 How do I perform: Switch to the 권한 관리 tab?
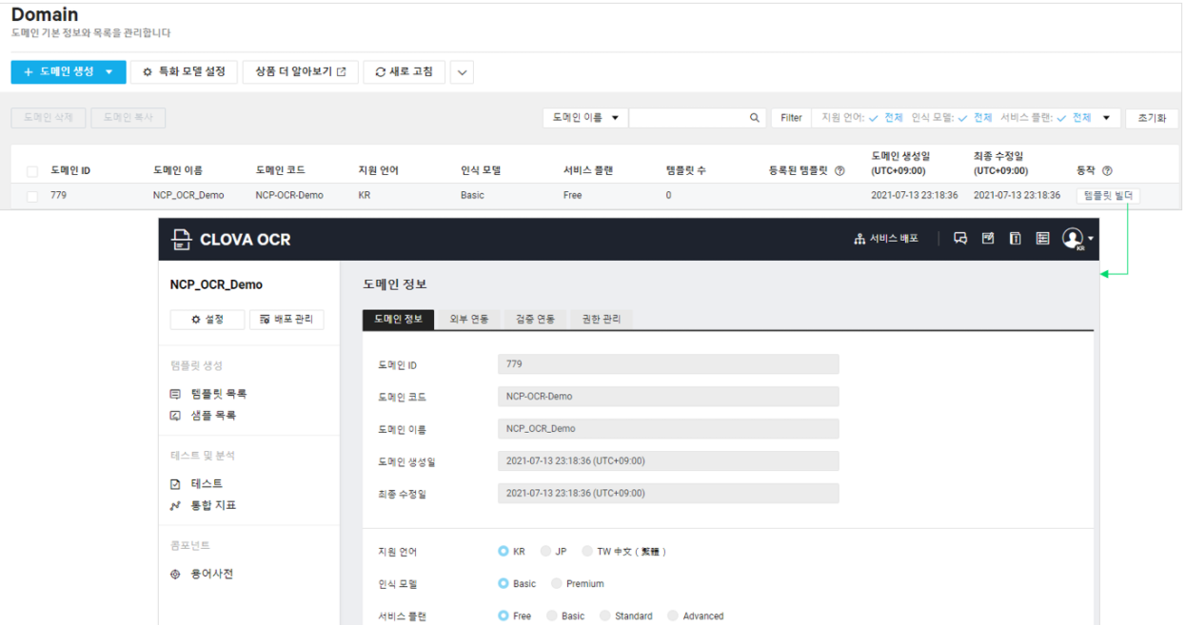click(x=601, y=320)
